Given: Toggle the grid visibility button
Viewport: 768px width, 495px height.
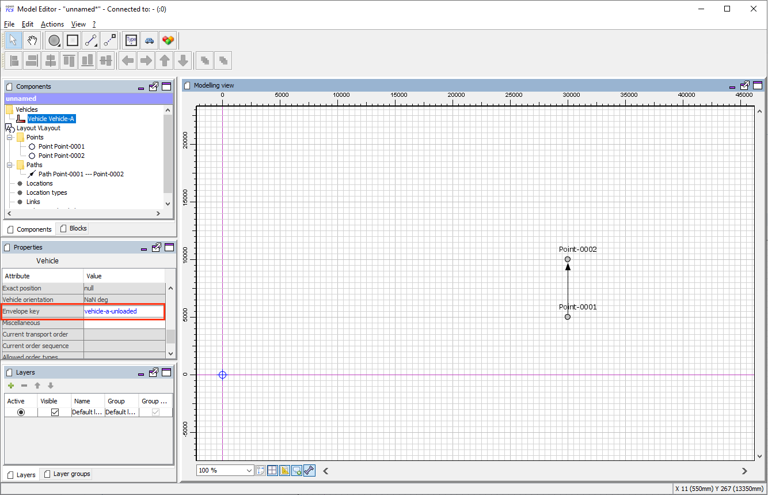Looking at the screenshot, I should [272, 470].
